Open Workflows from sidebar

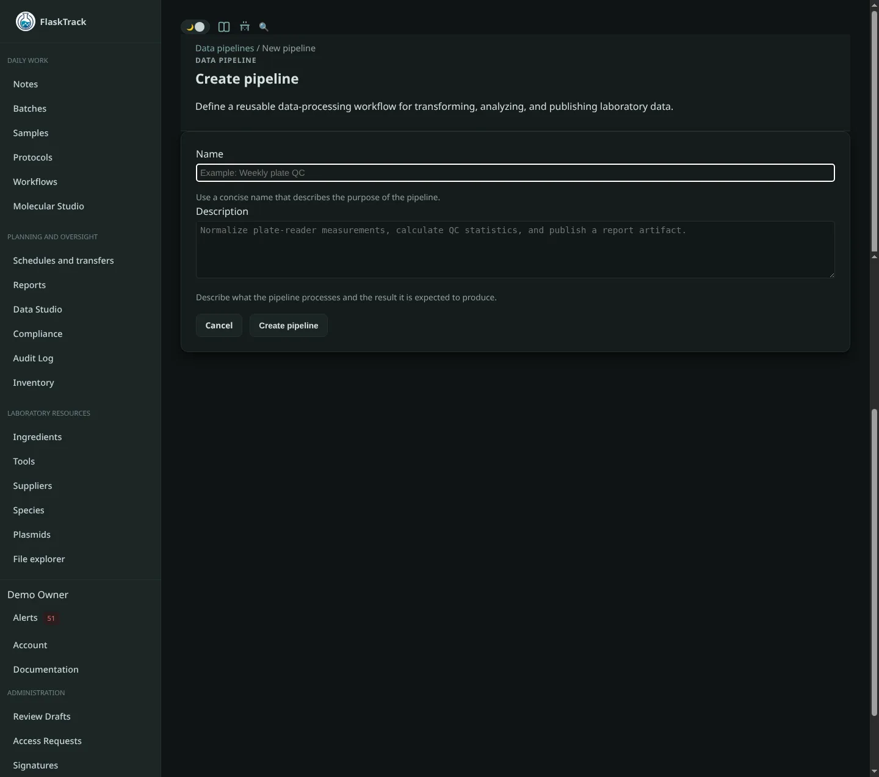pyautogui.click(x=35, y=182)
